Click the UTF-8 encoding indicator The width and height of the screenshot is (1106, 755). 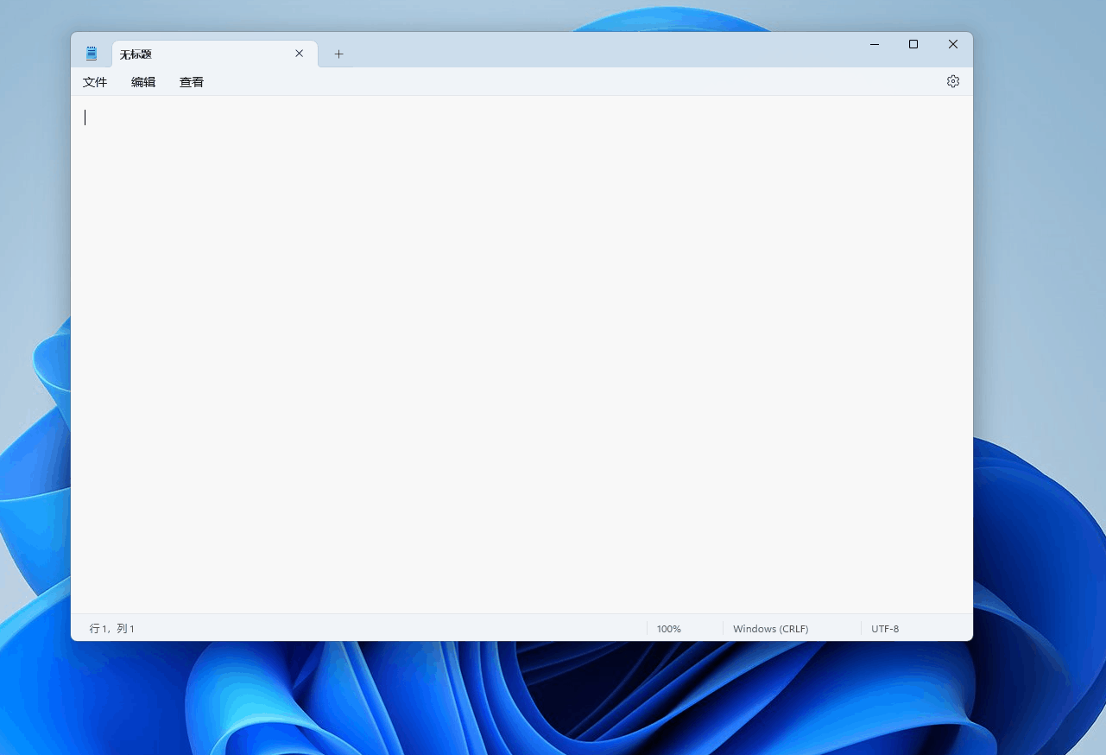pyautogui.click(x=884, y=628)
